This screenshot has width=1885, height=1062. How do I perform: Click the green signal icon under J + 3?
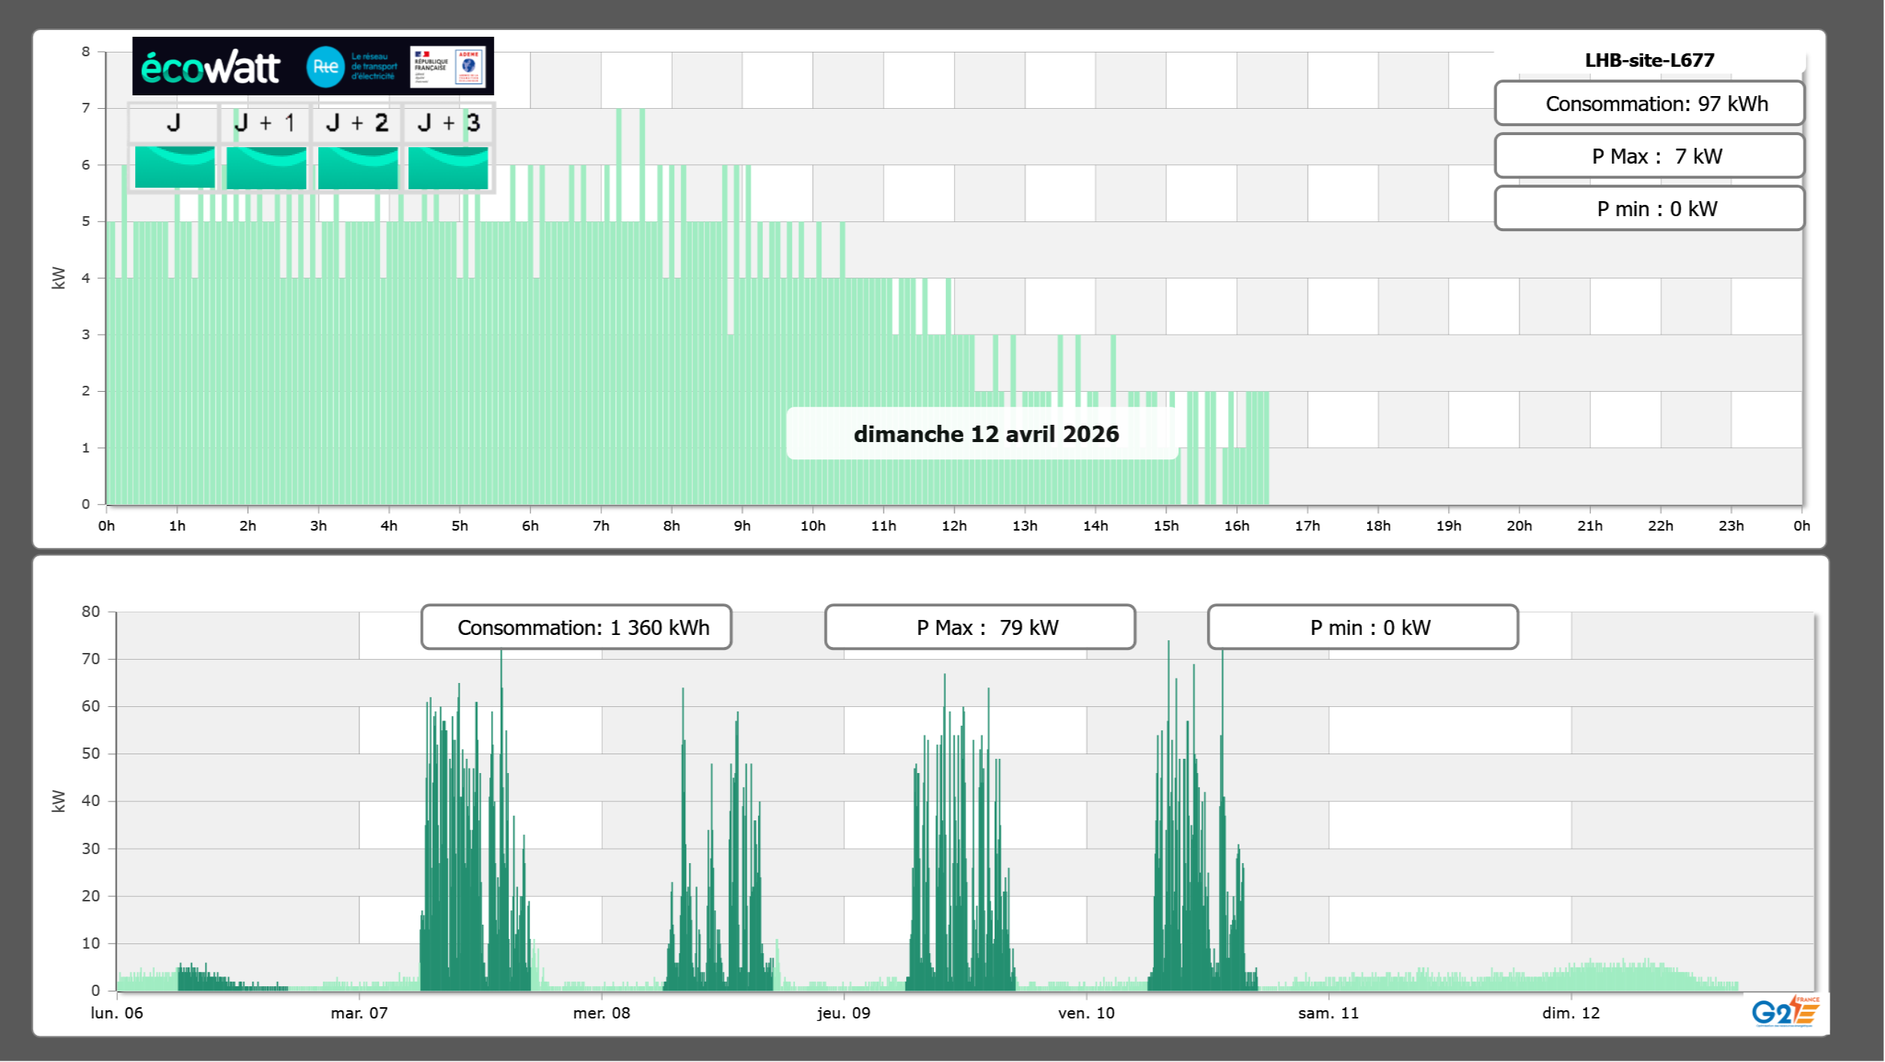[448, 167]
